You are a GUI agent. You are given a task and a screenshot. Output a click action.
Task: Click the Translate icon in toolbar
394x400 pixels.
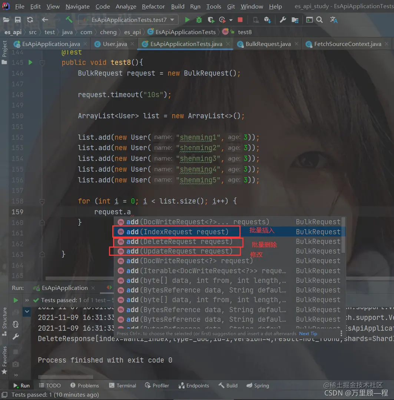tap(334, 20)
